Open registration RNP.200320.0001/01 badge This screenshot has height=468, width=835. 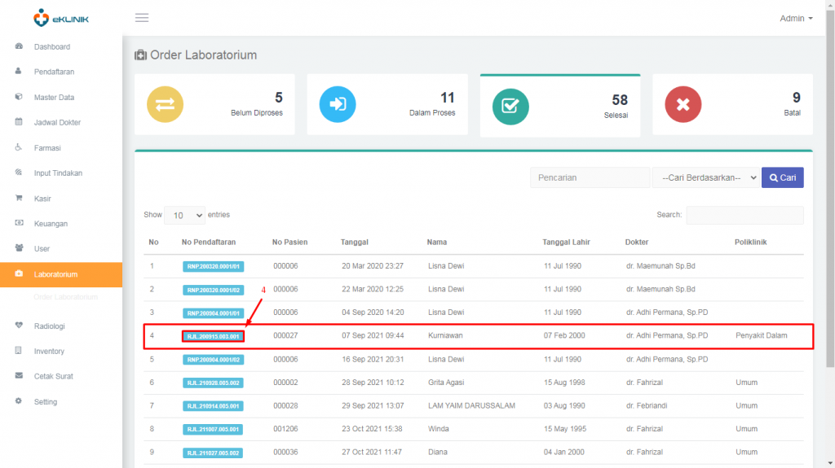coord(213,267)
